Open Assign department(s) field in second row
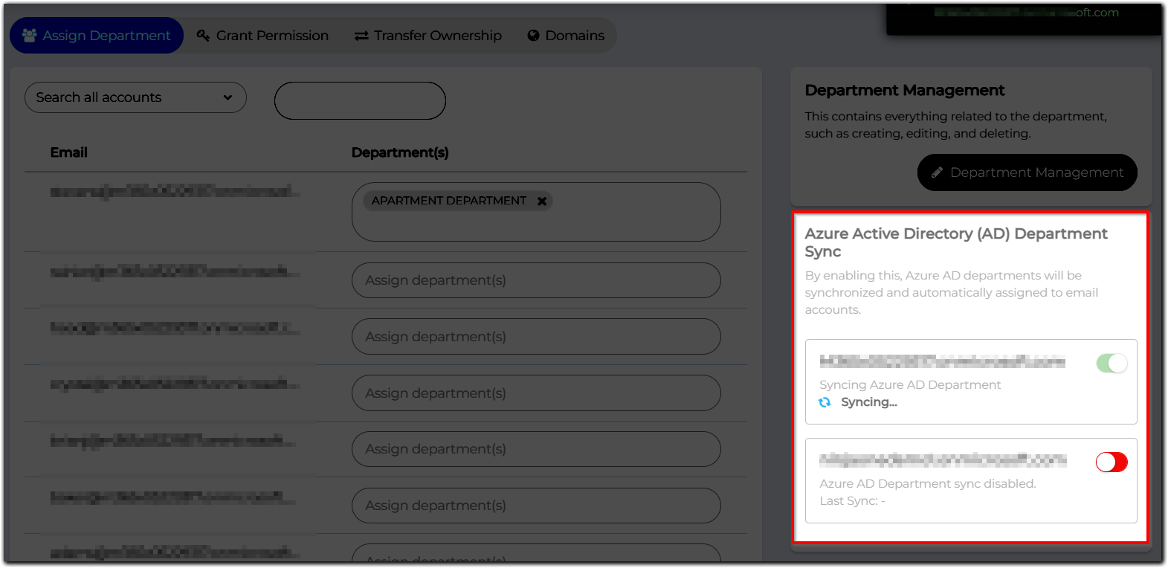The height and width of the screenshot is (568, 1168). tap(536, 280)
